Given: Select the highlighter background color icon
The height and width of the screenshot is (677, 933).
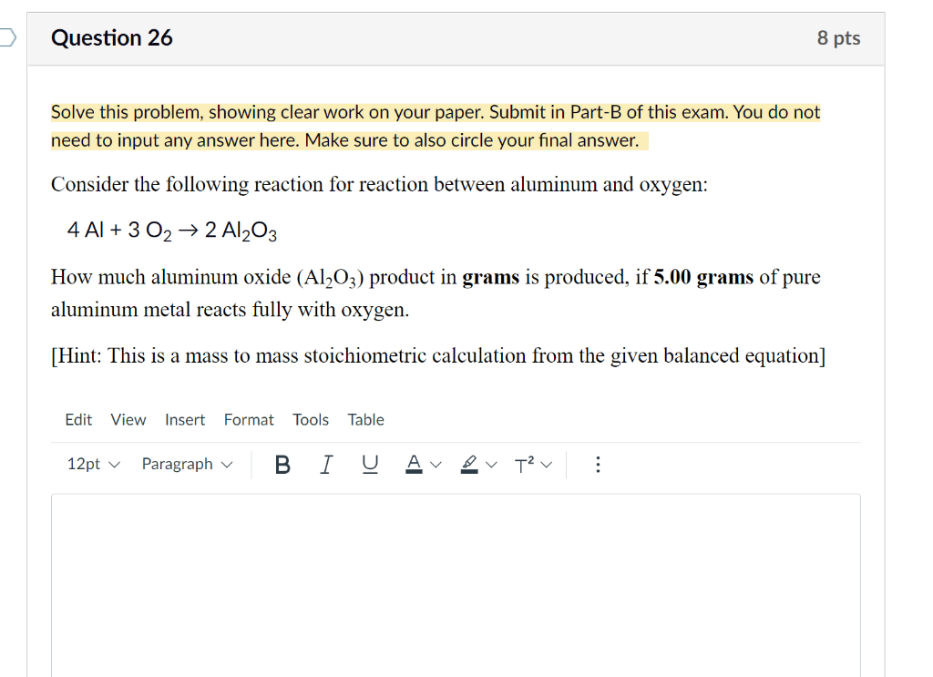Looking at the screenshot, I should [468, 465].
